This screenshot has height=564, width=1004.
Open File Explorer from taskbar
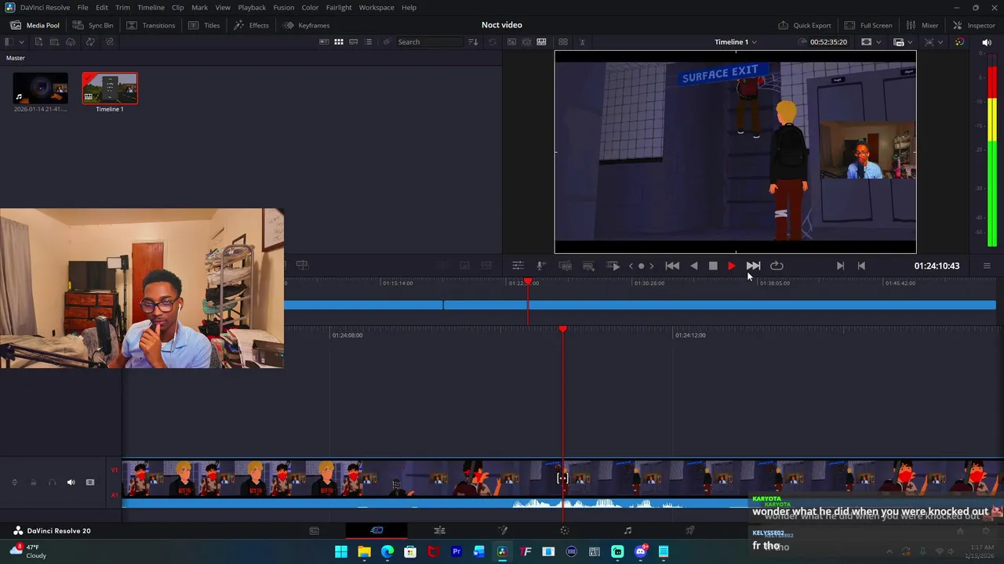pyautogui.click(x=364, y=551)
